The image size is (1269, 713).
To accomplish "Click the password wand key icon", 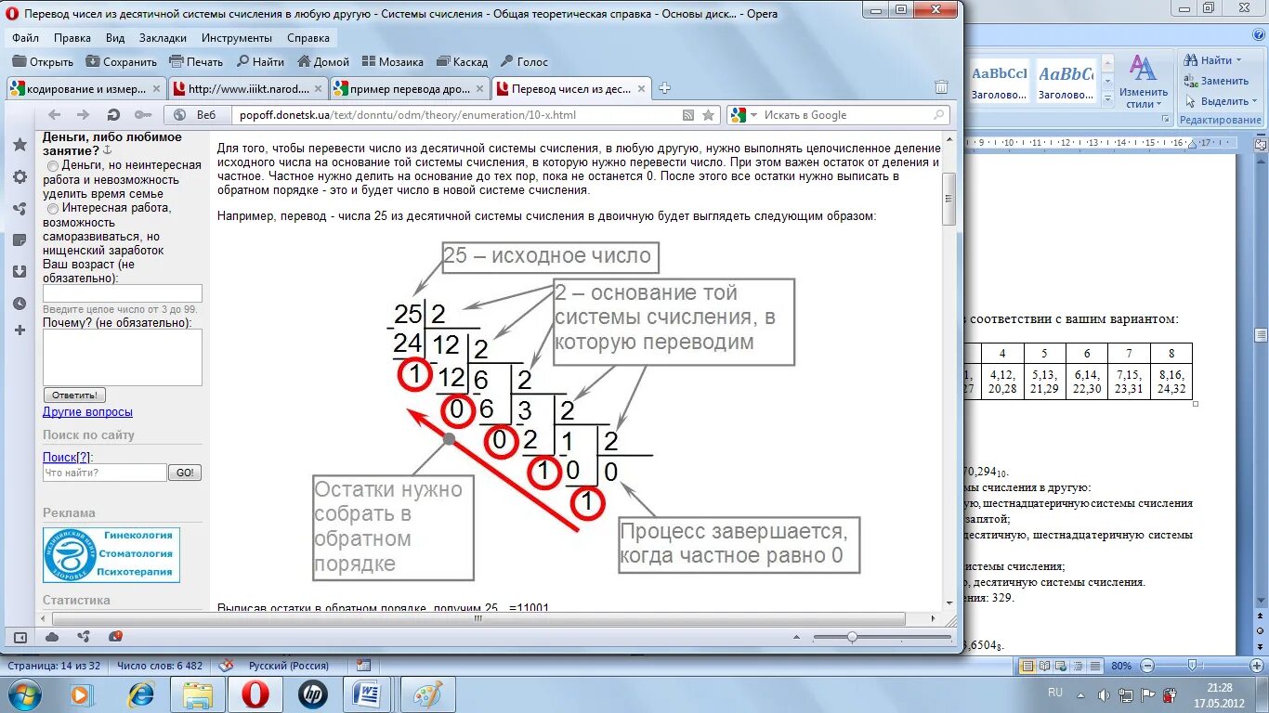I will coord(142,115).
